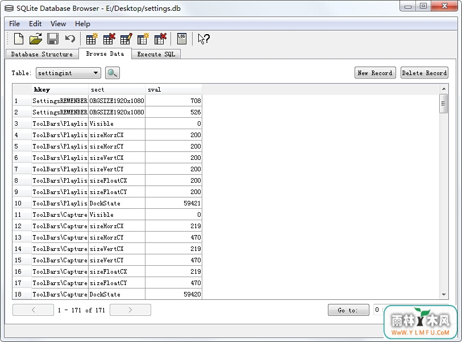This screenshot has height=342, width=462.
Task: Click the New Database icon
Action: [x=19, y=39]
